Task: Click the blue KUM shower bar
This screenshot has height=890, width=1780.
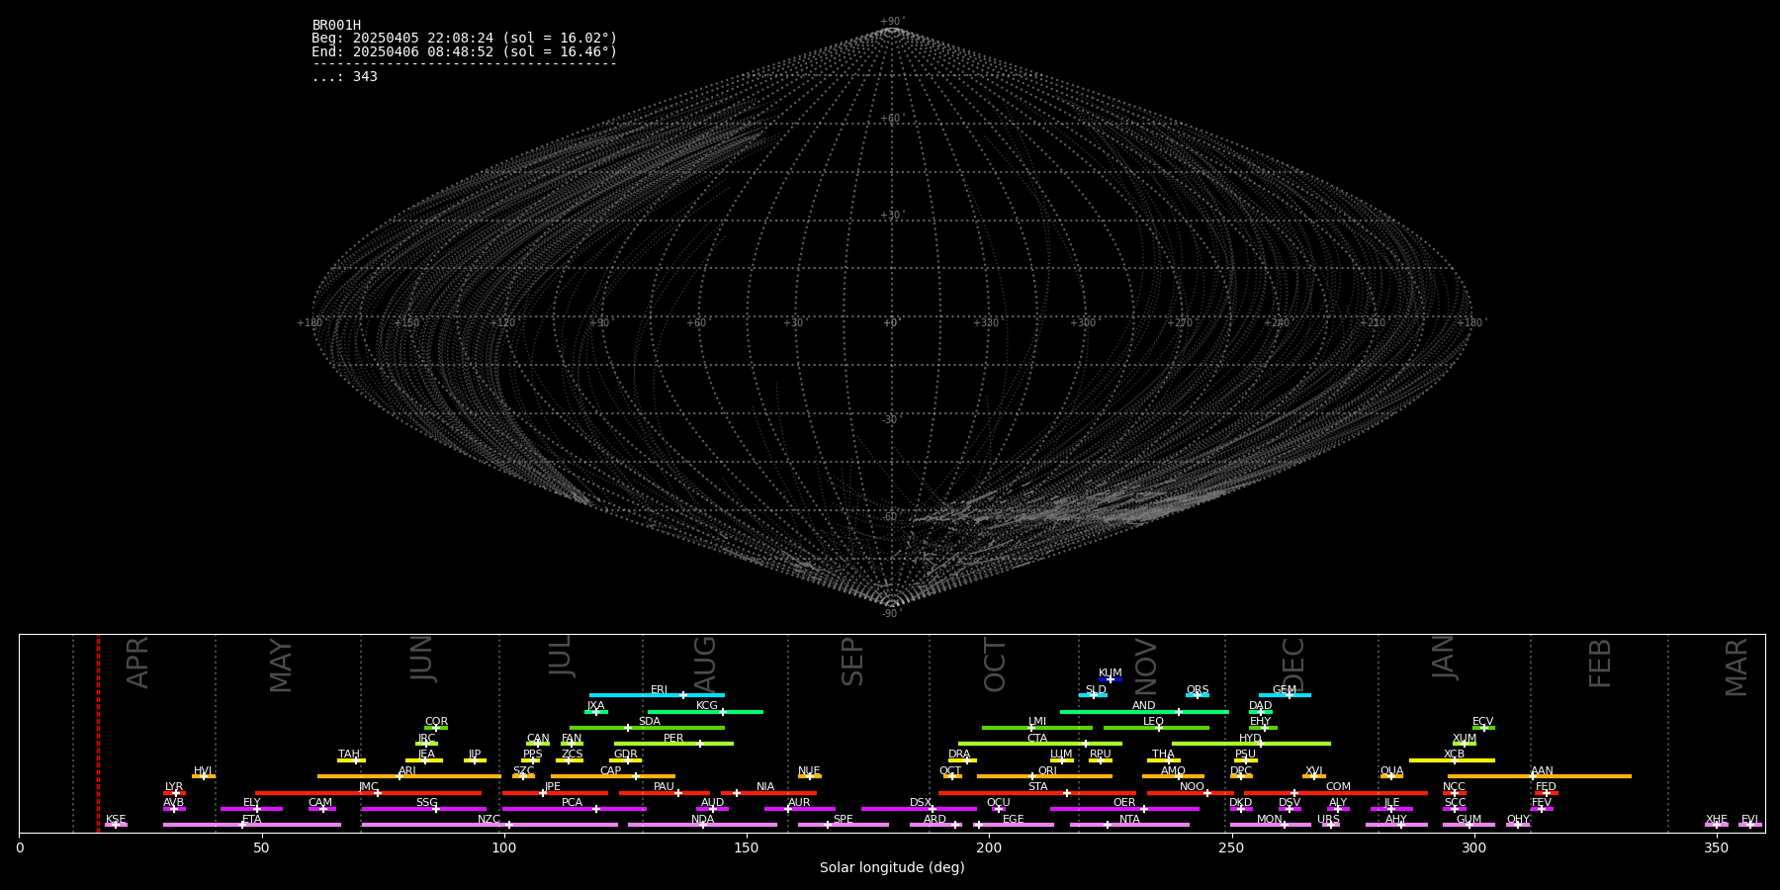Action: coord(1111,679)
